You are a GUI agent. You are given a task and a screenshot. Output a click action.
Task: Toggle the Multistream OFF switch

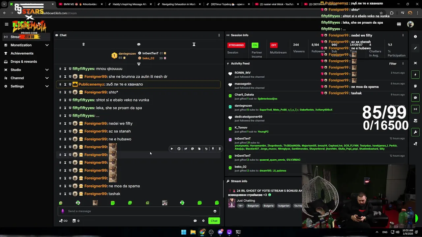(x=274, y=45)
